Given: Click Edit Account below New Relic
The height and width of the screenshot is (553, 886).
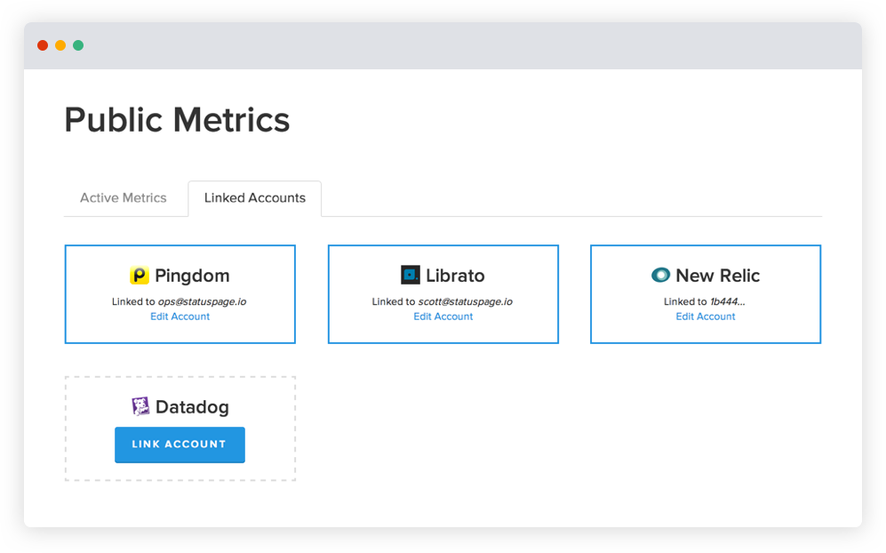Looking at the screenshot, I should [x=705, y=317].
